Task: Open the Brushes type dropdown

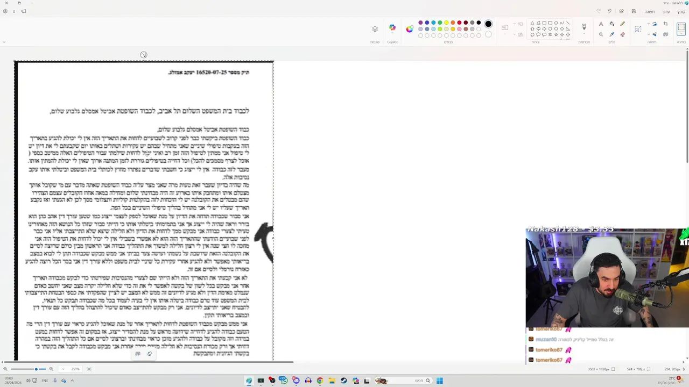Action: tap(584, 33)
